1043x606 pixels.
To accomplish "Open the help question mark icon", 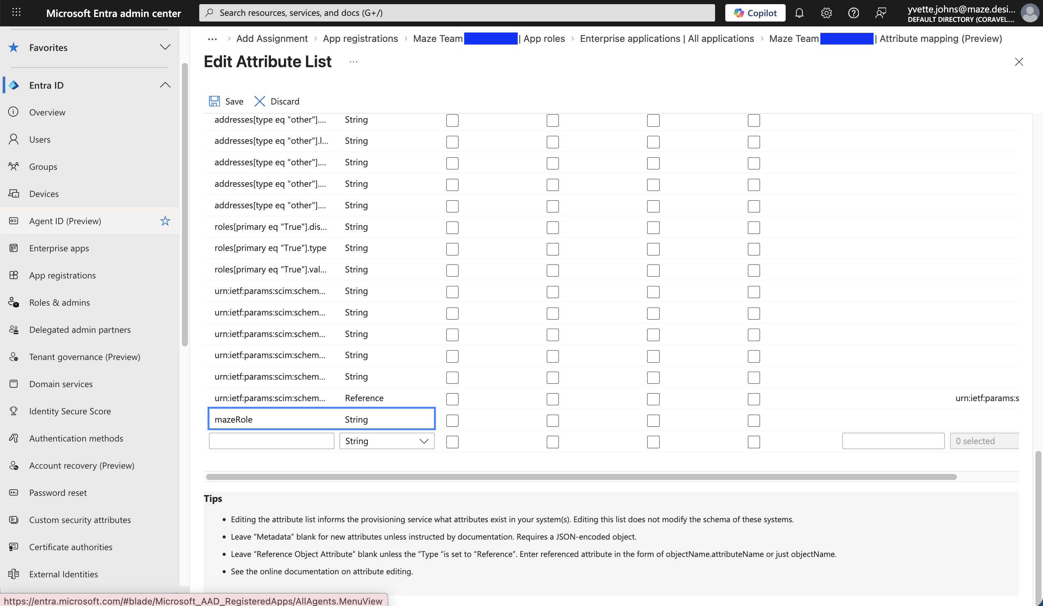I will pyautogui.click(x=853, y=13).
